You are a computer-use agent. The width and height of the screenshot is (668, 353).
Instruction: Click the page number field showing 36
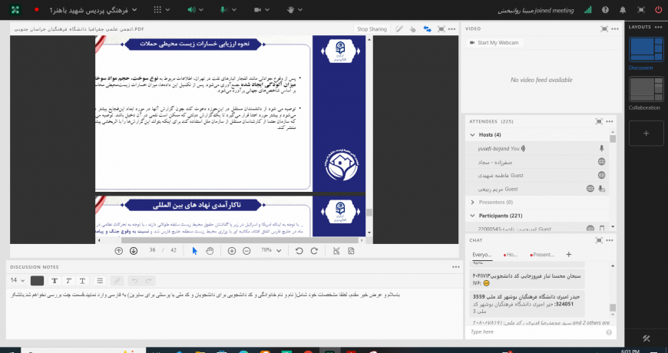point(152,250)
